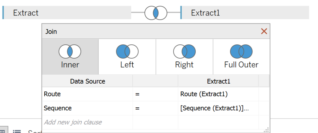Screen dimensions: 318x133
Task: Edit the [Sequence (Extract1)] join calculation field
Action: 218,108
